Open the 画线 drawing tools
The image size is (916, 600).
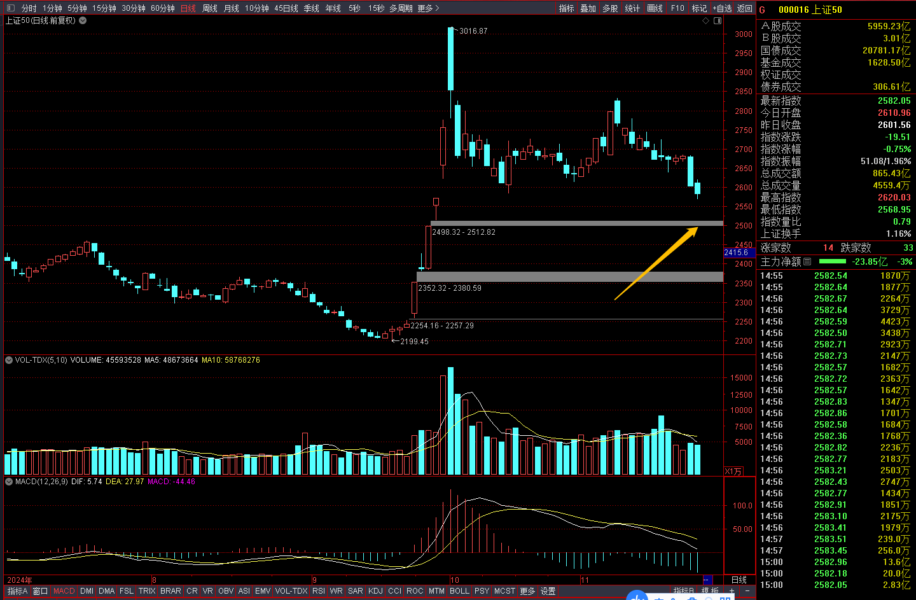coord(655,8)
